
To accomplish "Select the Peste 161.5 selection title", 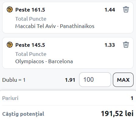I will (x=30, y=10).
